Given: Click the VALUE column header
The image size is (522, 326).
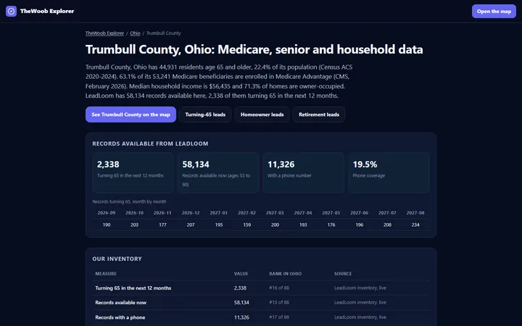Looking at the screenshot, I should point(241,274).
